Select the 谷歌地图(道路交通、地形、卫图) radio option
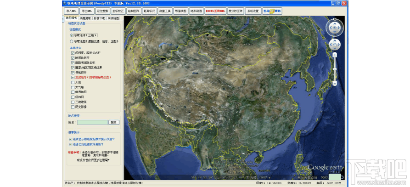Screen dimensions: 410x187 95,41
